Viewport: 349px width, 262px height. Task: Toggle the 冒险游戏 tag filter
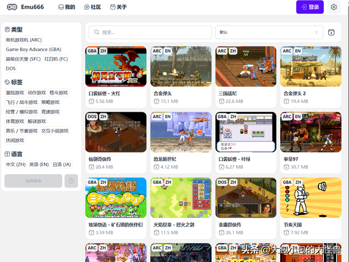pyautogui.click(x=15, y=93)
